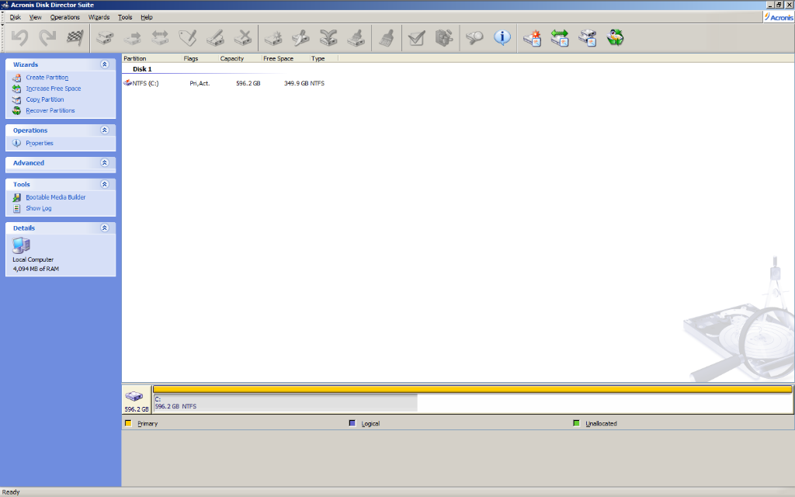Open the Operations menu

point(65,17)
